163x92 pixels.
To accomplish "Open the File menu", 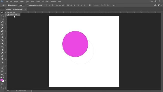I will coord(7,2).
